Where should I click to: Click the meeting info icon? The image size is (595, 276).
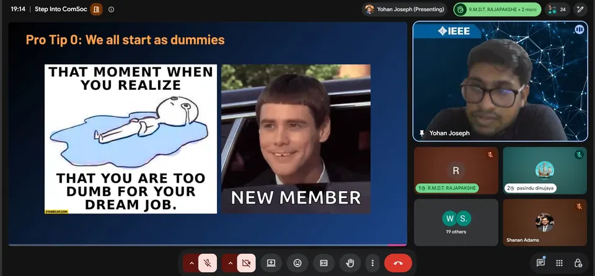111,9
